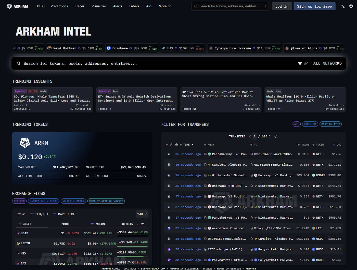Open the USD column filter icon

coord(334,145)
